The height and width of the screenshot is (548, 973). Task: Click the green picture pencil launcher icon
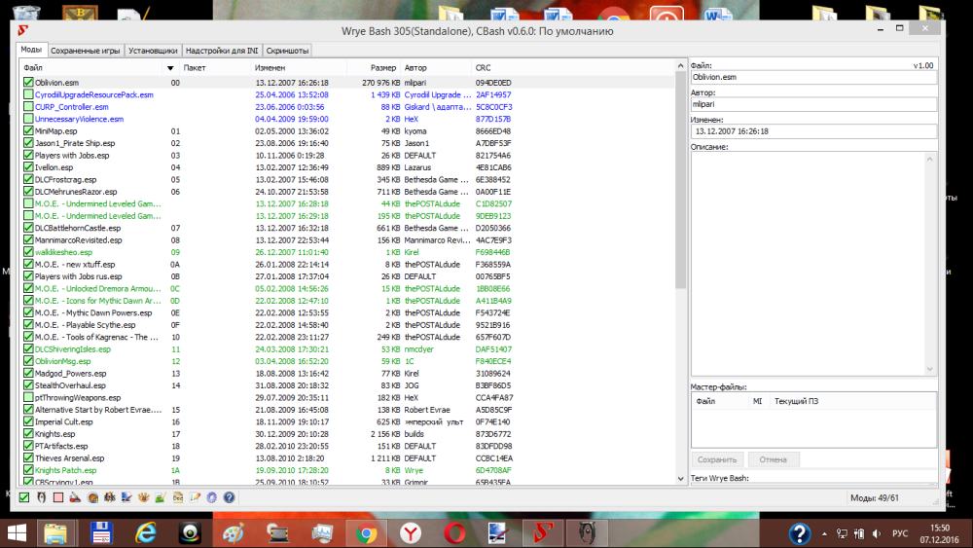click(x=161, y=497)
